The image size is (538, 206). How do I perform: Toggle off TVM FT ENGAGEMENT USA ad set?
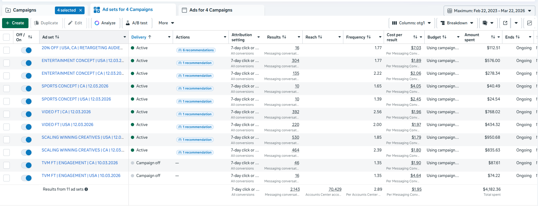pos(26,178)
